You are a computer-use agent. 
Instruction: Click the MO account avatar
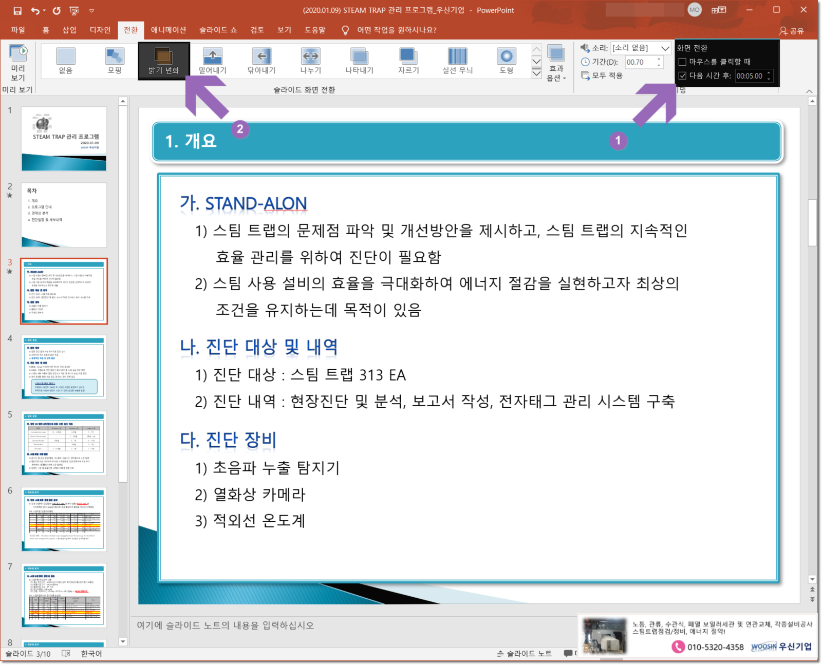click(x=695, y=10)
